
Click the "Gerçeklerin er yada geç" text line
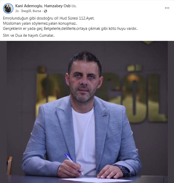[x=70, y=29]
